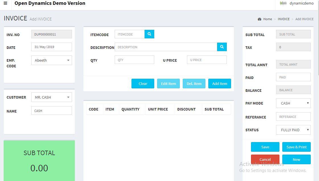Click the dynamicdemo user avatar

tap(283, 3)
